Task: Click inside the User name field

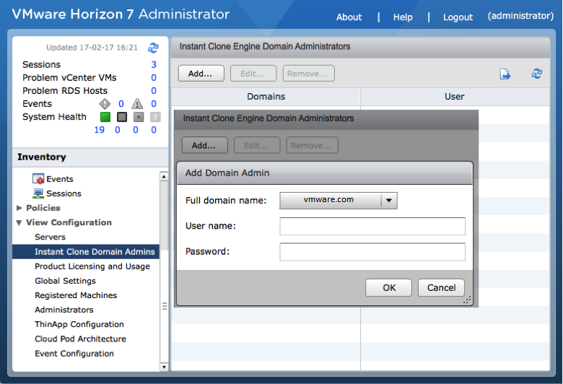Action: point(372,226)
